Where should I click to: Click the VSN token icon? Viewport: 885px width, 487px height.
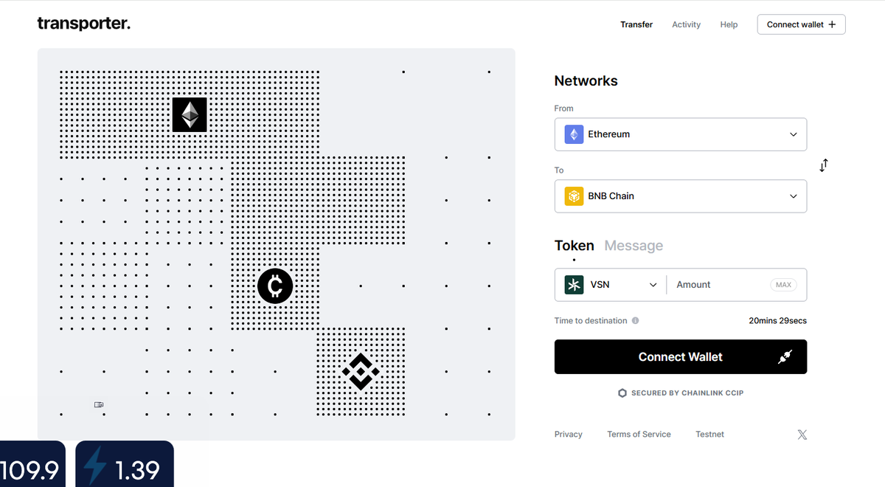574,285
